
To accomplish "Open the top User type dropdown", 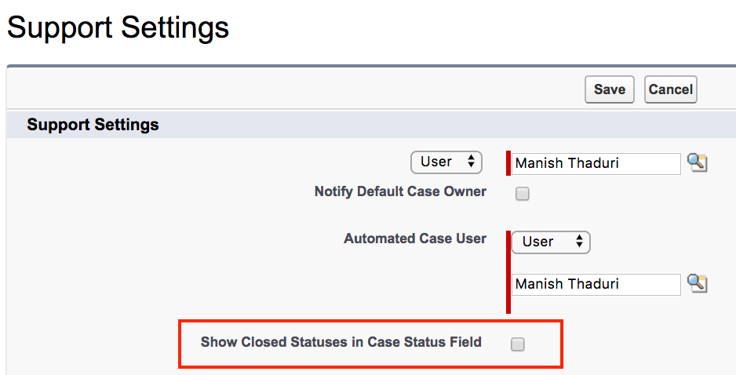I will [x=446, y=162].
